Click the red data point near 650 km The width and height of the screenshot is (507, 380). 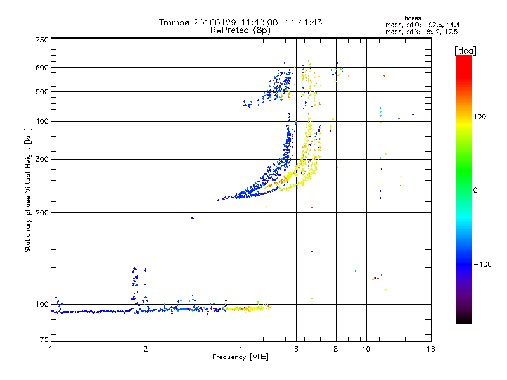click(x=312, y=56)
